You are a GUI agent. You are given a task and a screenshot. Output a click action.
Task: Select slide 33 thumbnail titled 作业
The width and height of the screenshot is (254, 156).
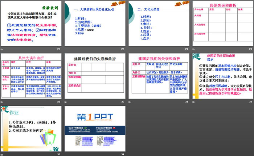click(x=31, y=129)
